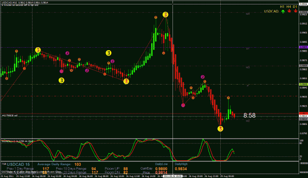Click the Prev 10 Days Range value 94

point(94,169)
